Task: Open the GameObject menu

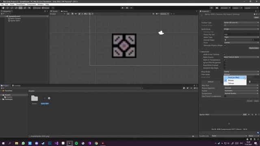Action: point(21,4)
